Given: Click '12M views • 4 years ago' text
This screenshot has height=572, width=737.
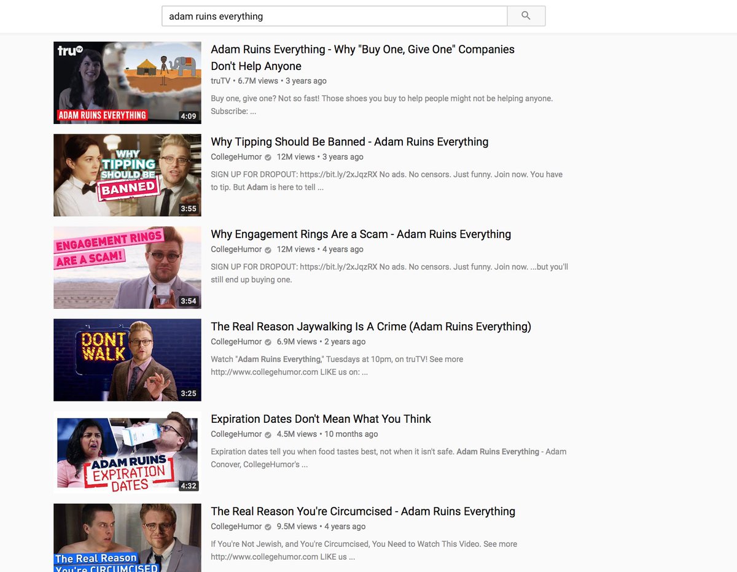Looking at the screenshot, I should pyautogui.click(x=320, y=249).
